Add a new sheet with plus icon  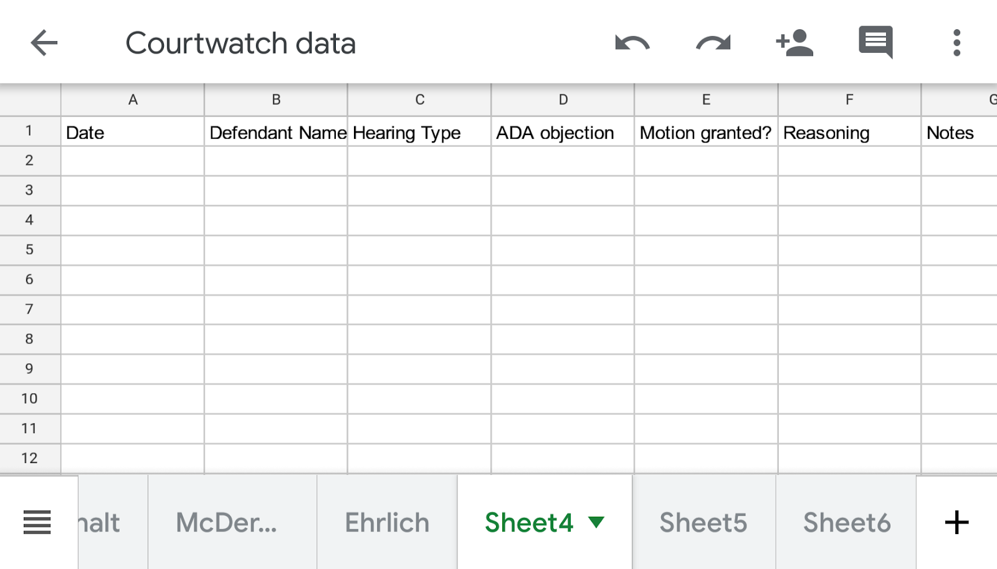(x=956, y=522)
